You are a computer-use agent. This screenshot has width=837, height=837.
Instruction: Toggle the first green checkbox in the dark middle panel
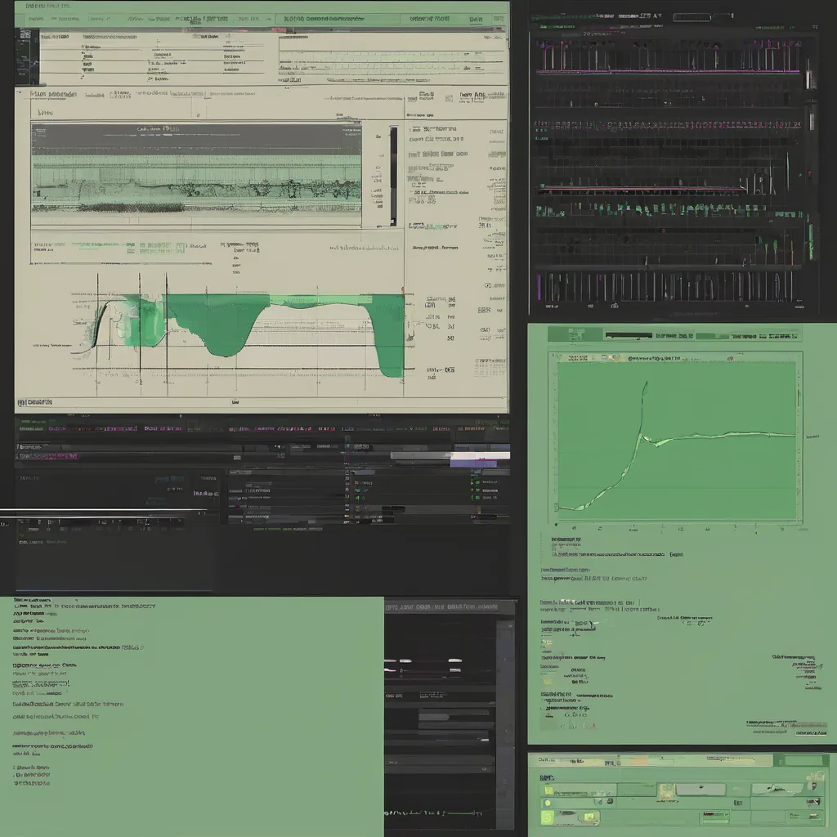(356, 483)
